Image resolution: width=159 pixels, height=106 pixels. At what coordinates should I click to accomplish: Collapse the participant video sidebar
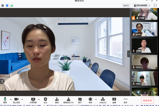coord(129,54)
